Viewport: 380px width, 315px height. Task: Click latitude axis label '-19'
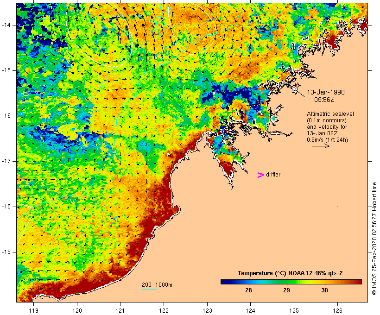click(x=6, y=252)
